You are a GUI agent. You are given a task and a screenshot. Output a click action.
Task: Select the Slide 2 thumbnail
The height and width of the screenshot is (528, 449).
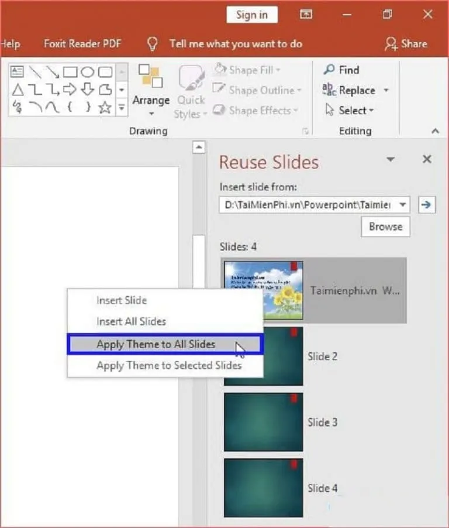click(x=264, y=356)
